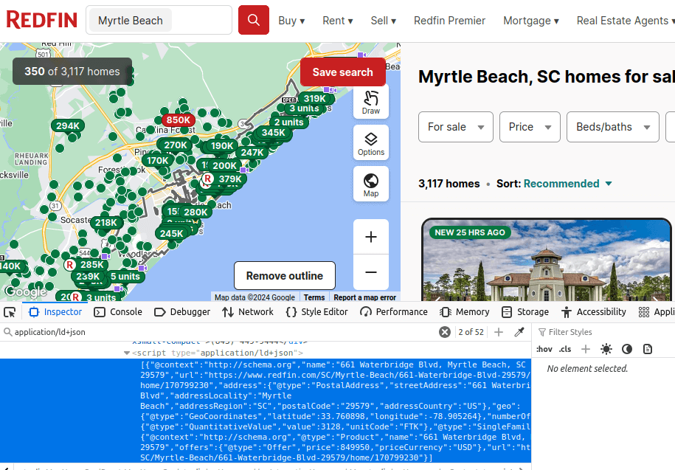Screen dimensions: 675x470
Task: Change the Recommended sort order
Action: pos(567,184)
